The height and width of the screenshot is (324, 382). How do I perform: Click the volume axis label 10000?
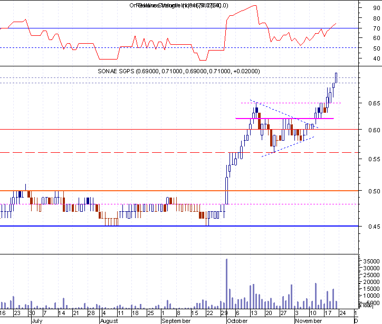click(x=371, y=296)
